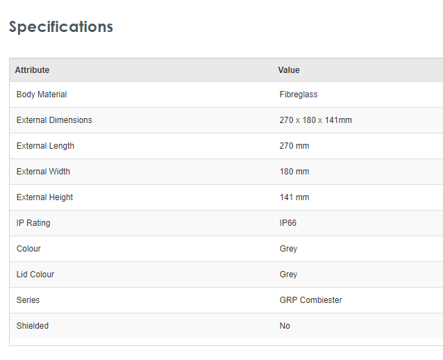The width and height of the screenshot is (443, 360).
Task: Select the IP Rating attribute label
Action: pyautogui.click(x=33, y=223)
